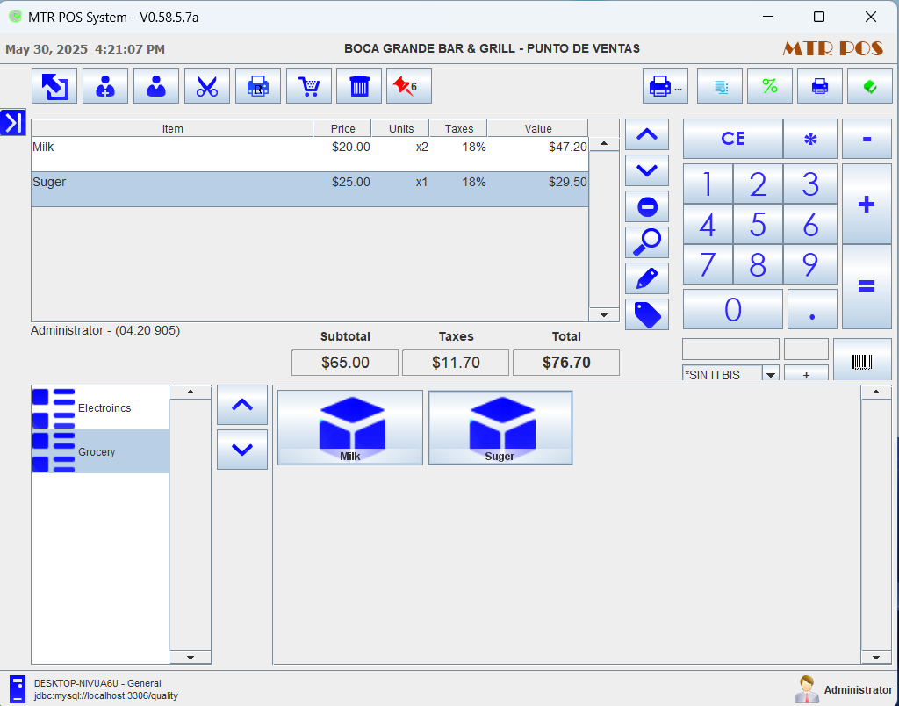The height and width of the screenshot is (706, 899).
Task: Click keypad digit 7
Action: coord(708,264)
